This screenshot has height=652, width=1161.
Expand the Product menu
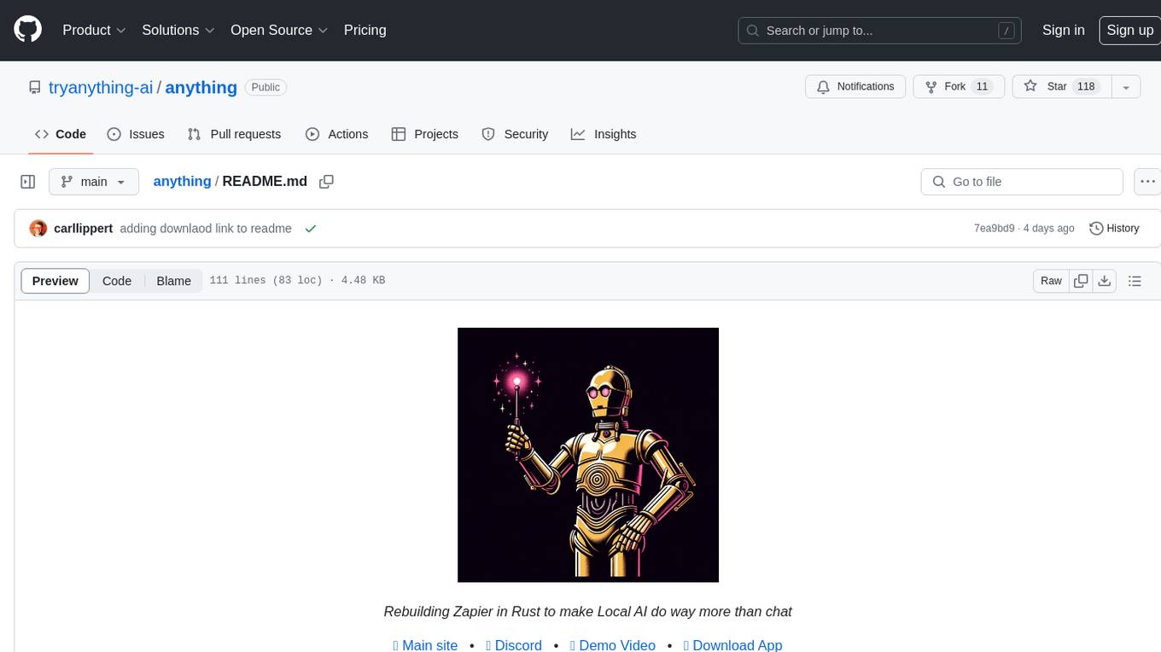click(94, 30)
